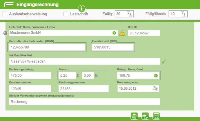
Task: Open the Lieferant name dropdown arrow
Action: pos(114,33)
